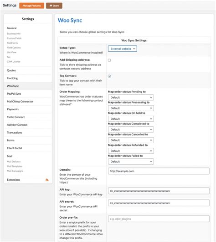Open the Pending order status dropdown
The height and width of the screenshot is (242, 216).
point(131,97)
